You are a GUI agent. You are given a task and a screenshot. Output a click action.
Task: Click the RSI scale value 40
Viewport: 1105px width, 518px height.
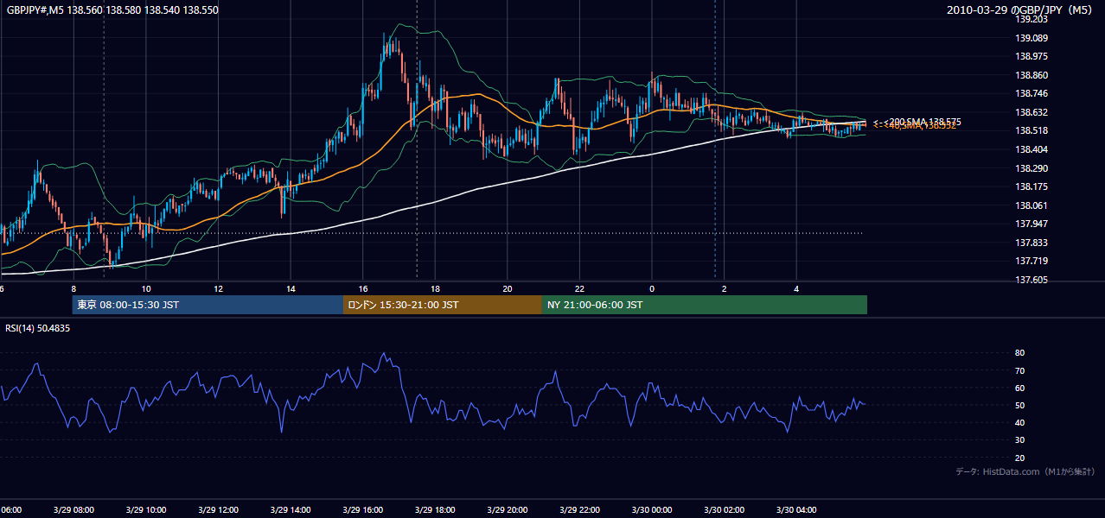click(1019, 422)
